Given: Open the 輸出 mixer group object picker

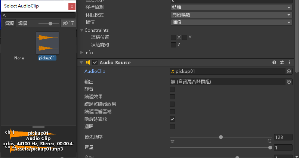Looking at the screenshot, I should pyautogui.click(x=289, y=81).
